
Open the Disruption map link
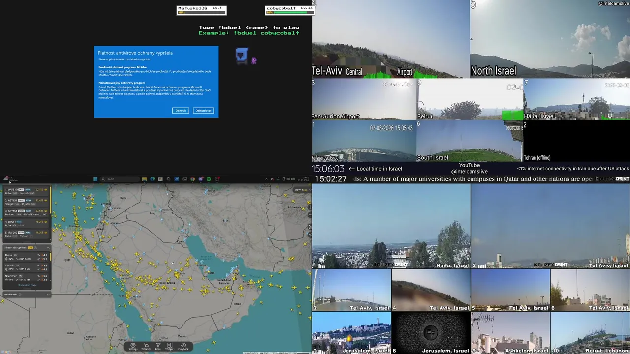[27, 285]
